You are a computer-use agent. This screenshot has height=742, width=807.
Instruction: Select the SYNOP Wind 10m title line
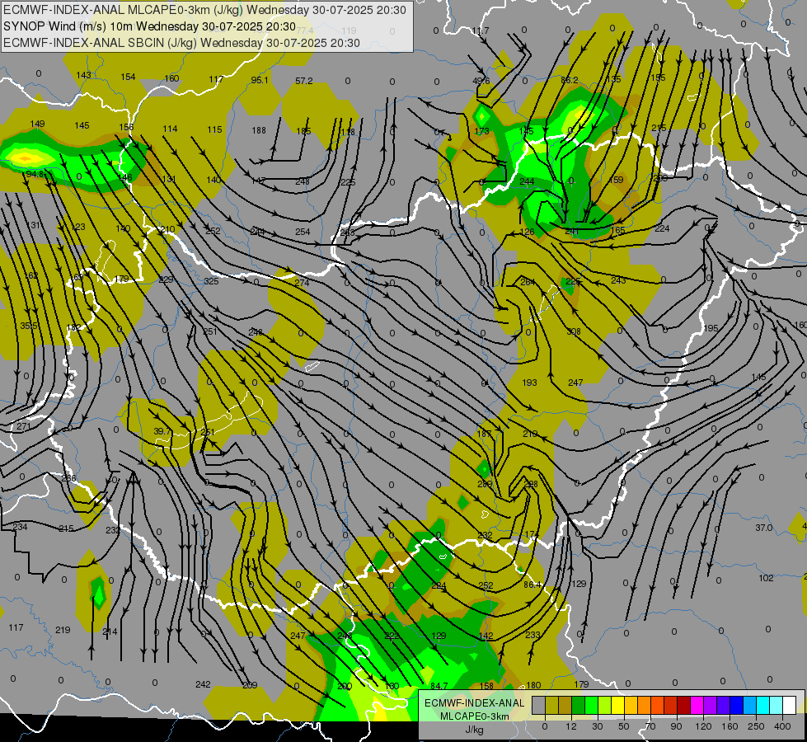click(x=150, y=26)
